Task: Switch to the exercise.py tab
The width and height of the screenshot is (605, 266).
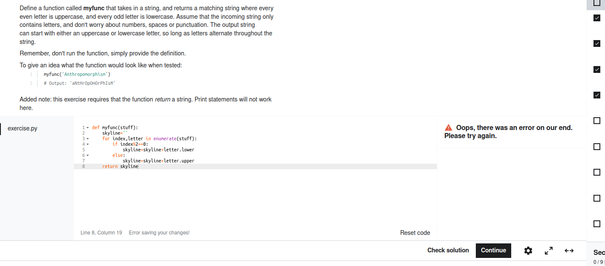Action: (x=22, y=128)
